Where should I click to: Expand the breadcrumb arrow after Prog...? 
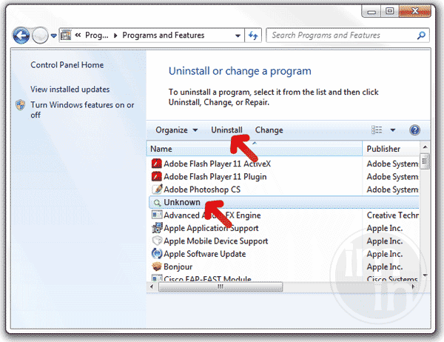[x=115, y=36]
